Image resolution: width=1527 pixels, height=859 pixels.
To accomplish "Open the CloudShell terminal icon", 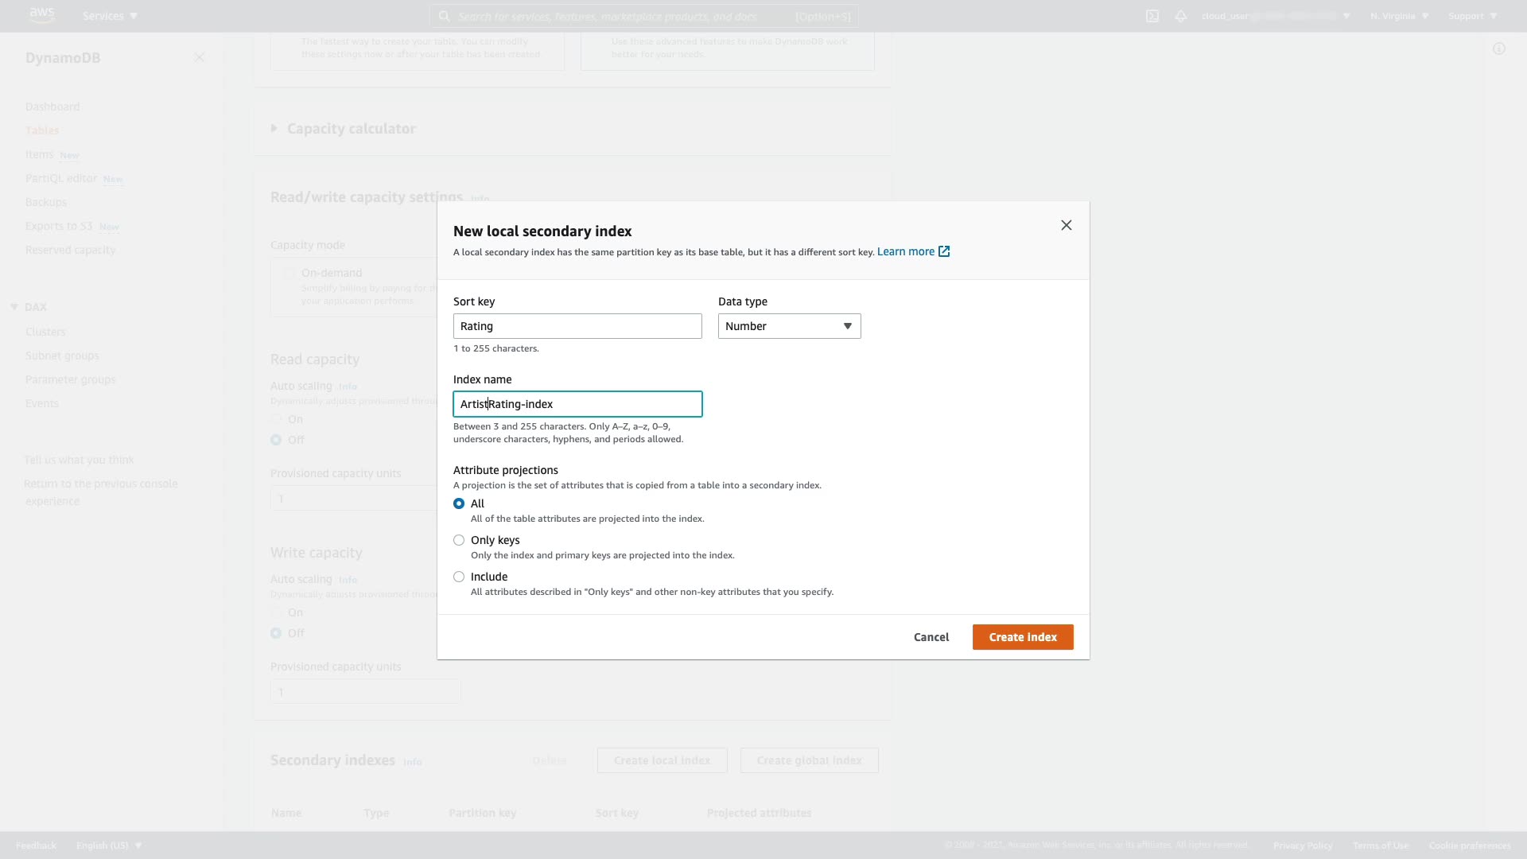I will [x=1152, y=16].
